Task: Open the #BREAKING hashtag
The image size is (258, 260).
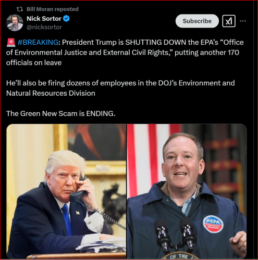Action: pyautogui.click(x=38, y=42)
